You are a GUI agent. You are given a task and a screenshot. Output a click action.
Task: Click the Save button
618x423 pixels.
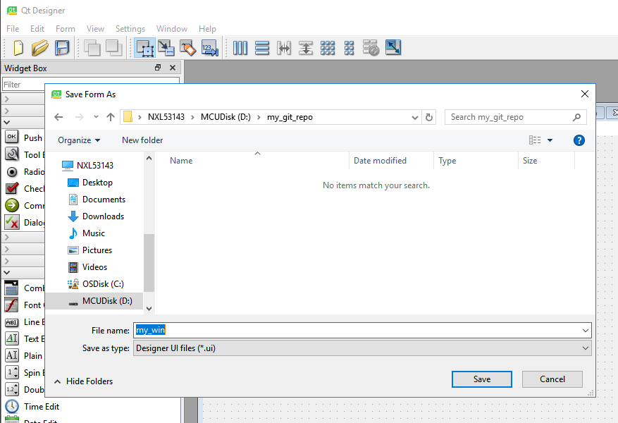[481, 379]
